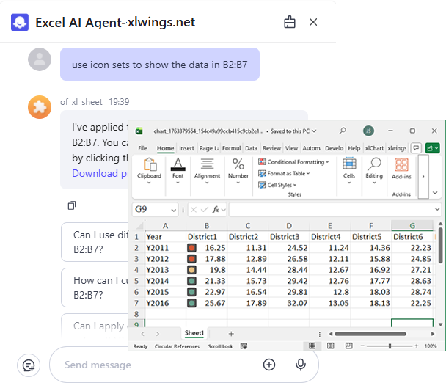Click cell G6 value 28.74
This screenshot has height=391, width=446.
click(412, 292)
